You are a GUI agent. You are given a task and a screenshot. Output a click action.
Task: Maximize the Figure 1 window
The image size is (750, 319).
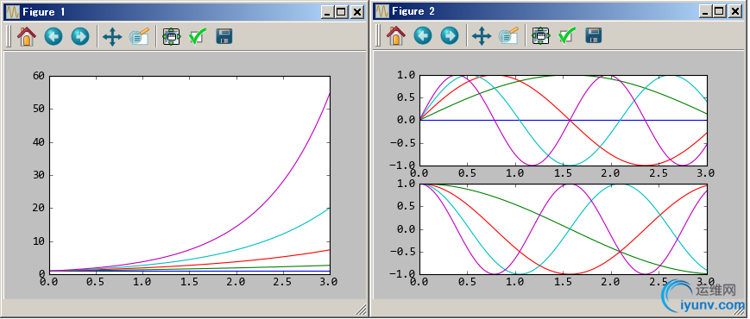pos(341,12)
